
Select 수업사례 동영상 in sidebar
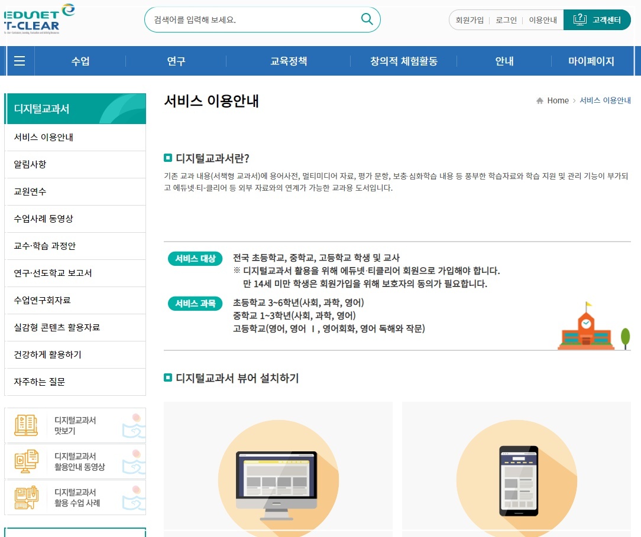tap(75, 219)
